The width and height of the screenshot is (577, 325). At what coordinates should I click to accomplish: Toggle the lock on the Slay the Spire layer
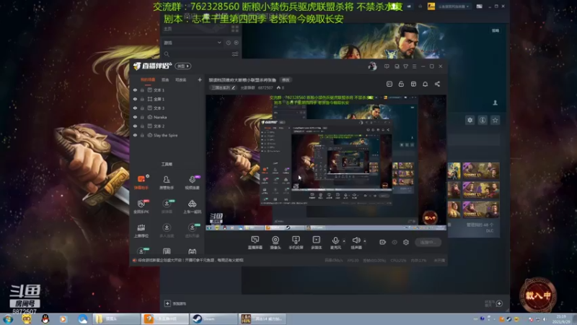click(142, 135)
